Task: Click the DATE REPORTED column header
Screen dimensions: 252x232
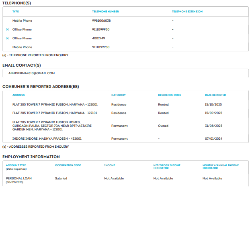Action: pos(215,95)
